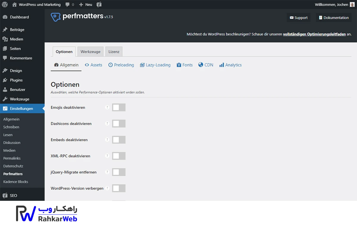Open the Allgemein sub-tab
Screen dimensions: 357x238
tap(66, 65)
